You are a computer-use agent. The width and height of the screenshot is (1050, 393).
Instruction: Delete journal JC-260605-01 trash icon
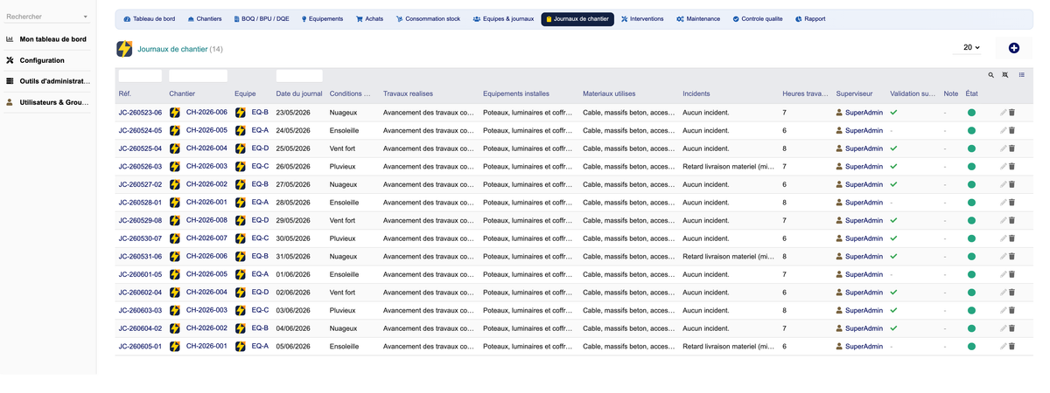point(1011,347)
